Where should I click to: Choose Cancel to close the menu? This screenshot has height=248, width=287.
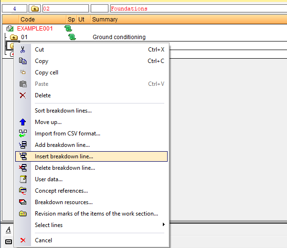[92, 240]
